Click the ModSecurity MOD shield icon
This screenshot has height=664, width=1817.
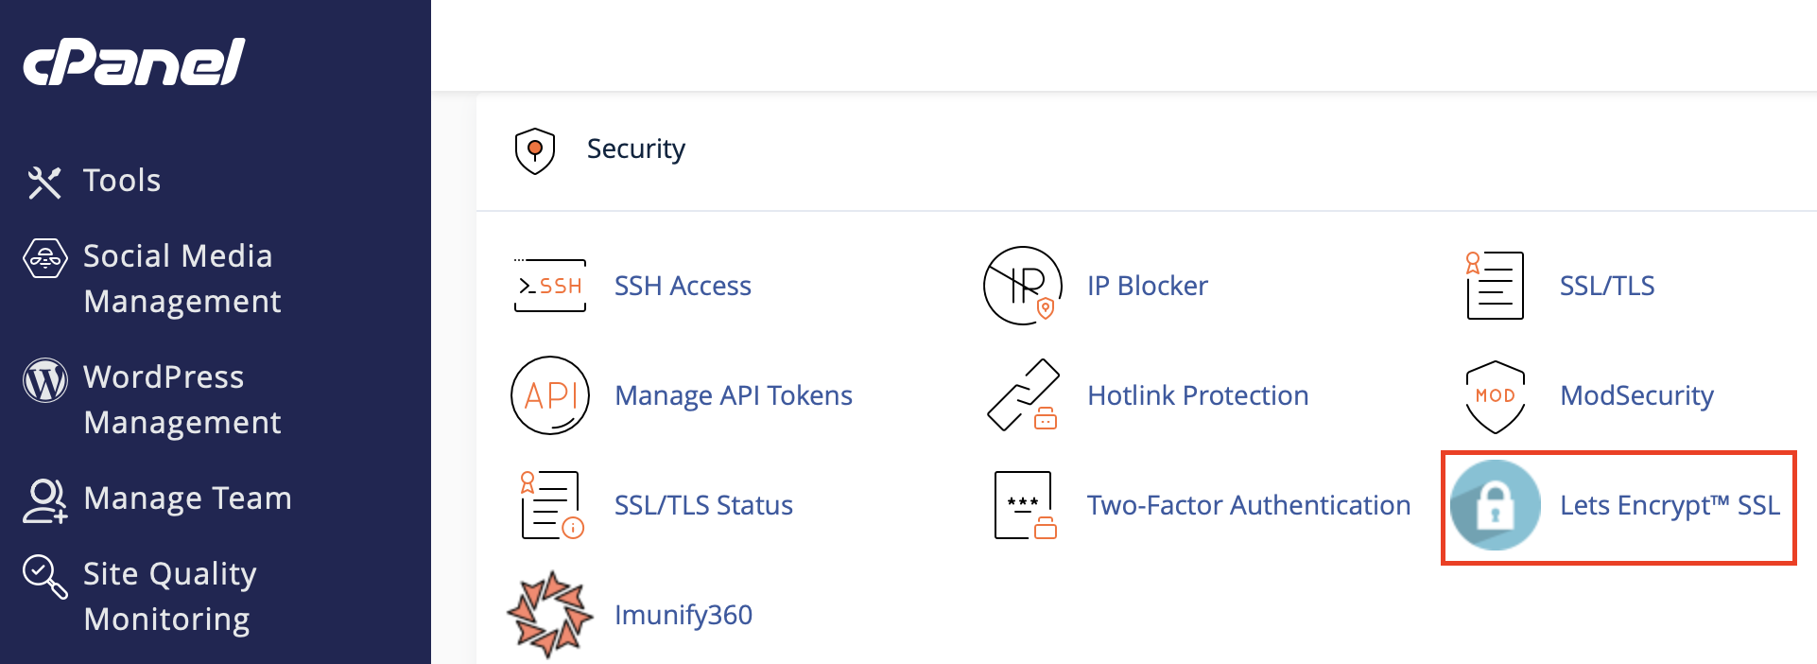pyautogui.click(x=1495, y=397)
